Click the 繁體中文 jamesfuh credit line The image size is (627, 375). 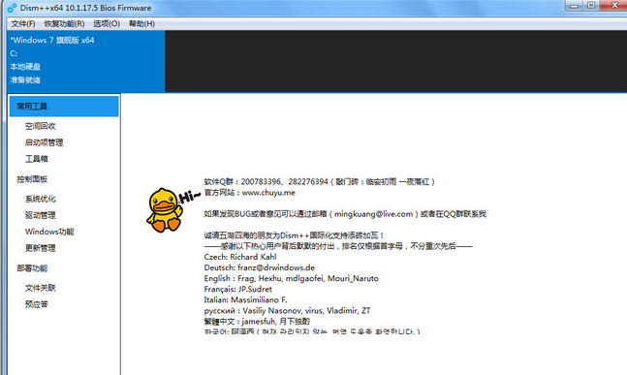(x=257, y=322)
